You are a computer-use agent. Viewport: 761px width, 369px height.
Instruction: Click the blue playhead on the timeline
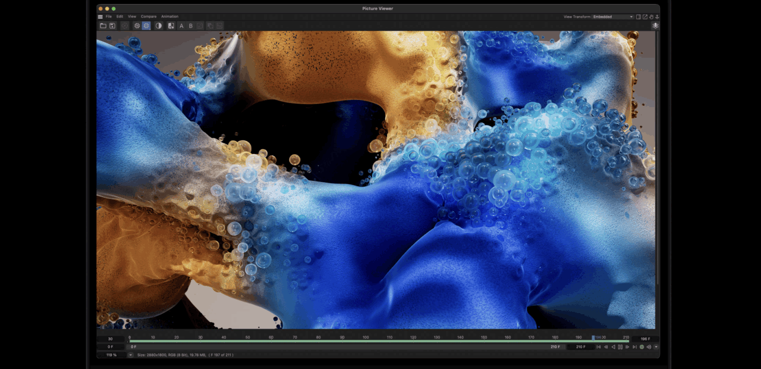click(x=593, y=337)
